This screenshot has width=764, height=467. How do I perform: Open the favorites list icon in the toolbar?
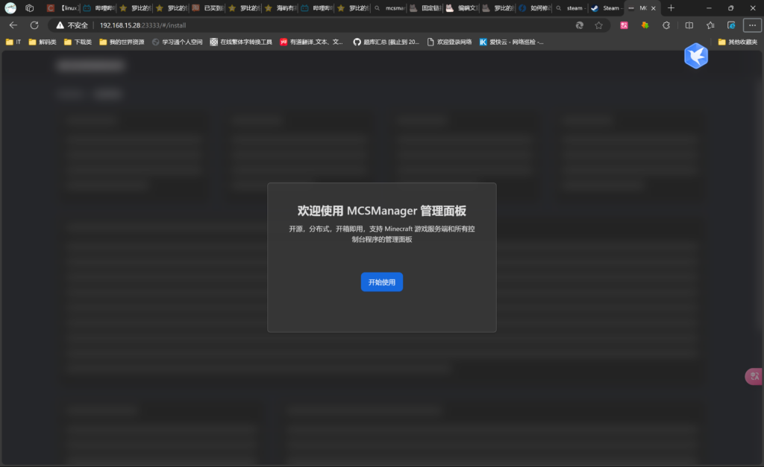tap(710, 25)
